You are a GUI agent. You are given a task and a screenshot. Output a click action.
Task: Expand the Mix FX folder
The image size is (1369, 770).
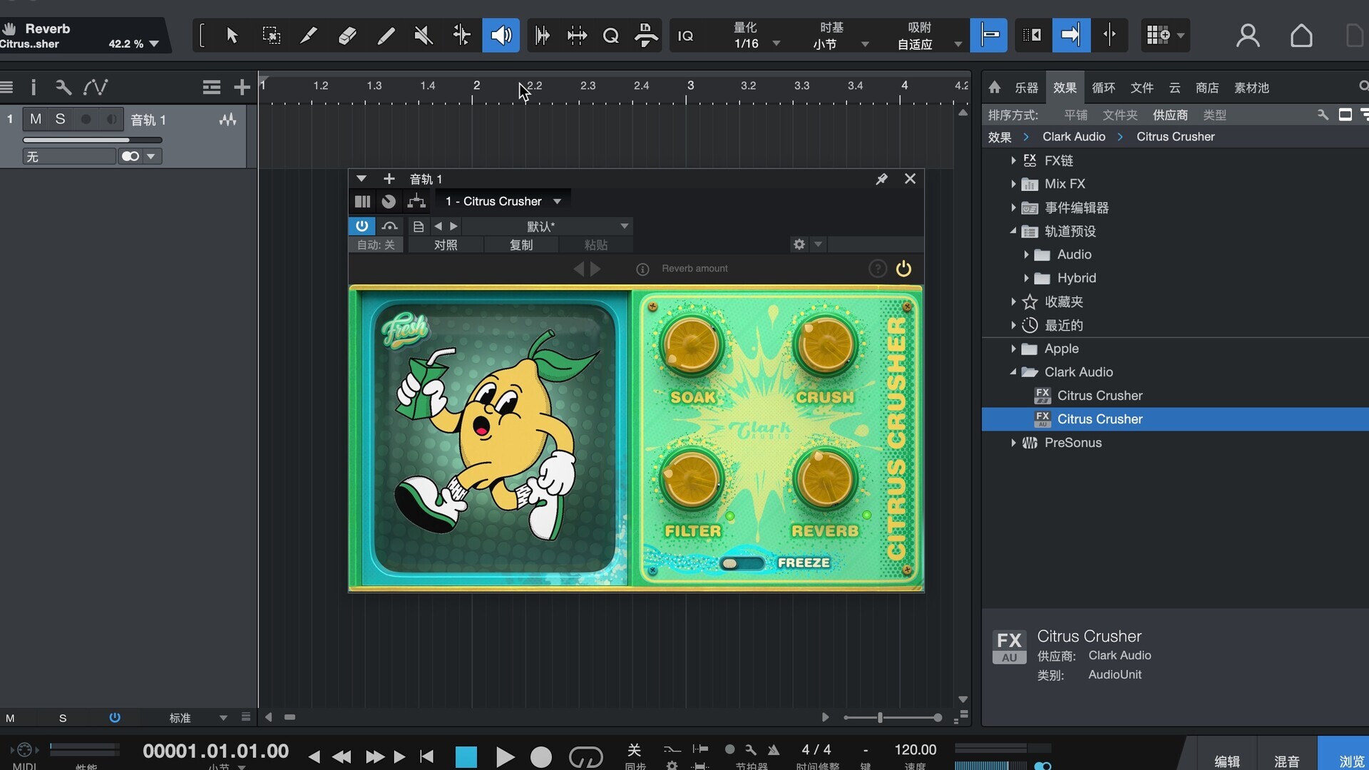tap(1012, 184)
